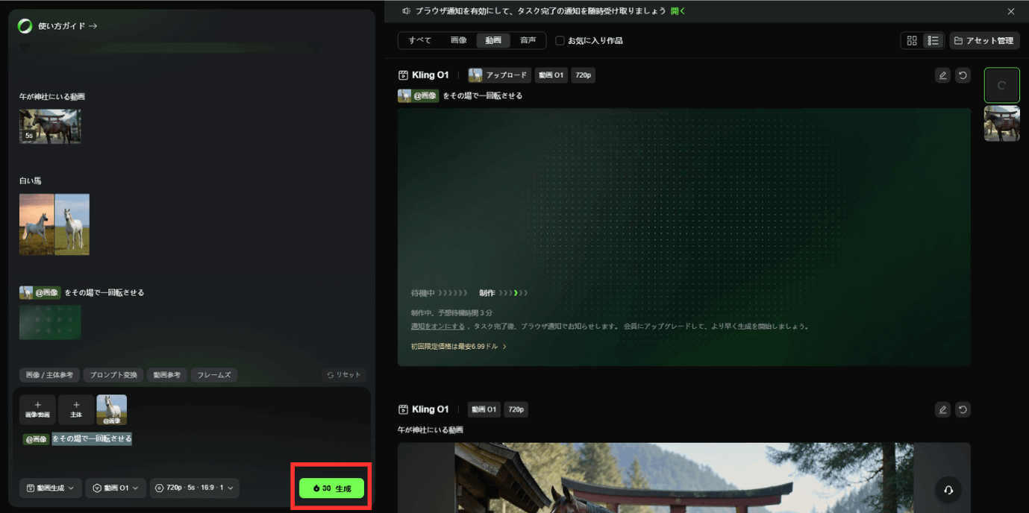1029x513 pixels.
Task: Switch to grid view layout
Action: [x=912, y=40]
